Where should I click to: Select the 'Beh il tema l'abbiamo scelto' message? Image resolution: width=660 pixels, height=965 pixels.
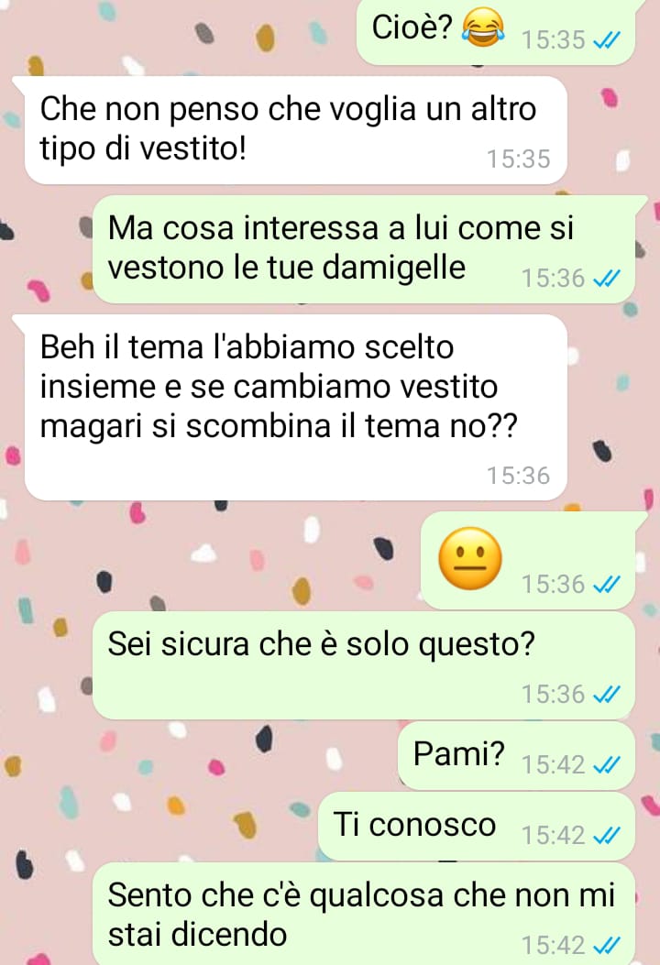(295, 408)
